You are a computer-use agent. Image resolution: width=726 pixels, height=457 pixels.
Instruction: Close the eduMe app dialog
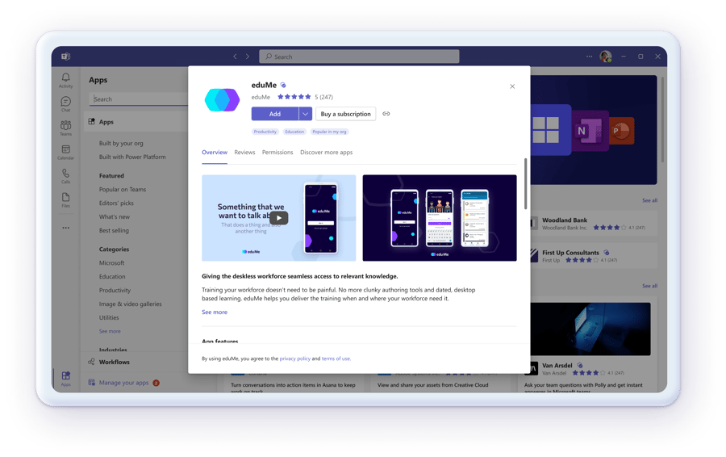(x=512, y=86)
